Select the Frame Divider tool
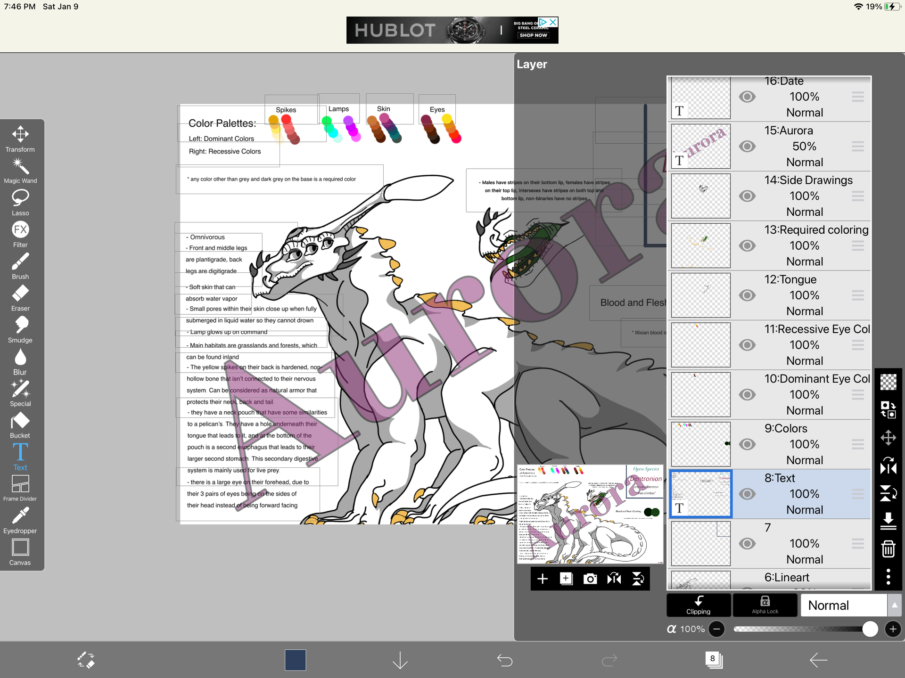The height and width of the screenshot is (678, 905). [x=20, y=488]
